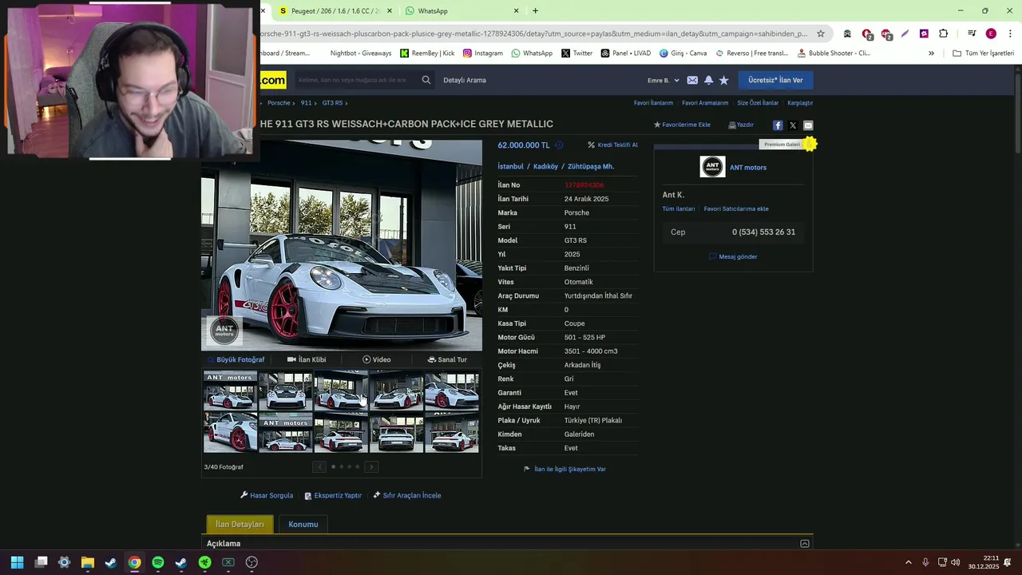1022x575 pixels.
Task: Open ANT motors seller logo
Action: 712,167
